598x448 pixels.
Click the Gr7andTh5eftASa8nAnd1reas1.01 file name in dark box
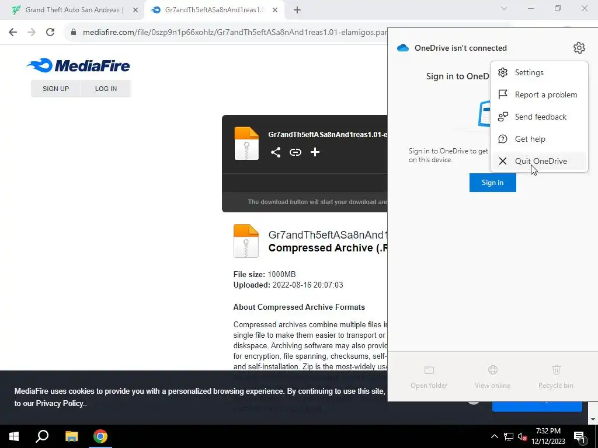click(328, 135)
